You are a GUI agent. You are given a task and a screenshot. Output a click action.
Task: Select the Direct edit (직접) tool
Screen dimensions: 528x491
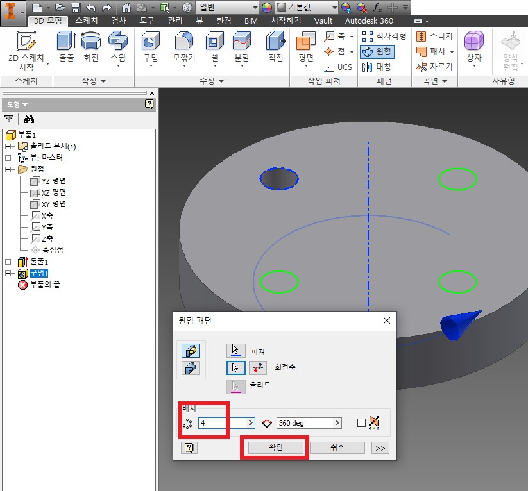click(x=276, y=46)
